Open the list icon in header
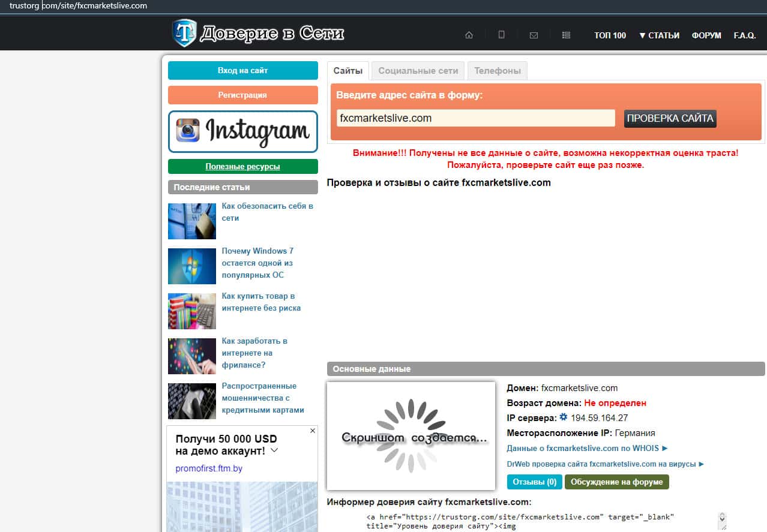767x532 pixels. [566, 35]
